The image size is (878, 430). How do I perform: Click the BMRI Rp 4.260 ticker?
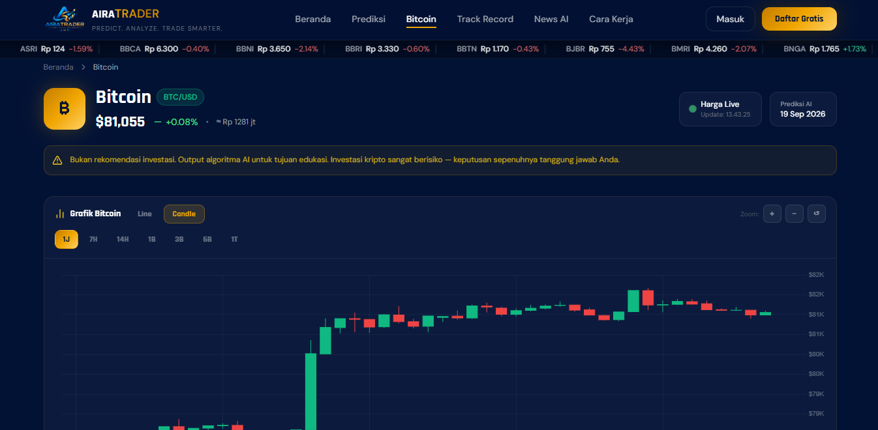click(x=714, y=49)
